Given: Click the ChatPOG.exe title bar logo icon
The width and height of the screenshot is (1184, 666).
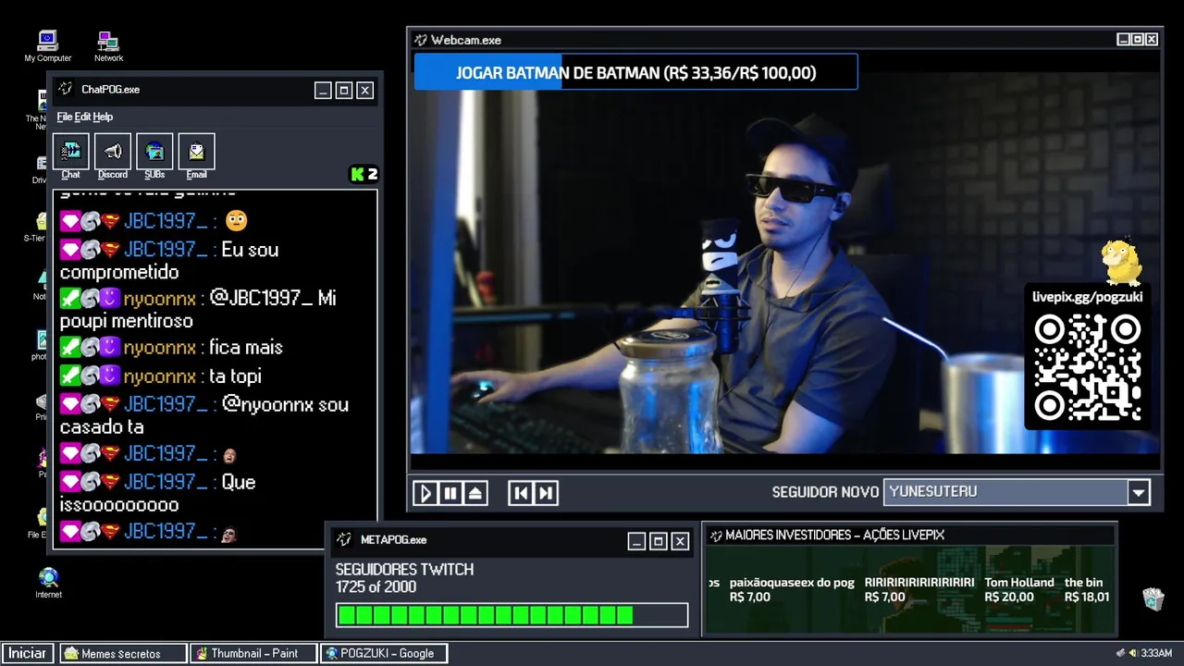Looking at the screenshot, I should pos(66,90).
